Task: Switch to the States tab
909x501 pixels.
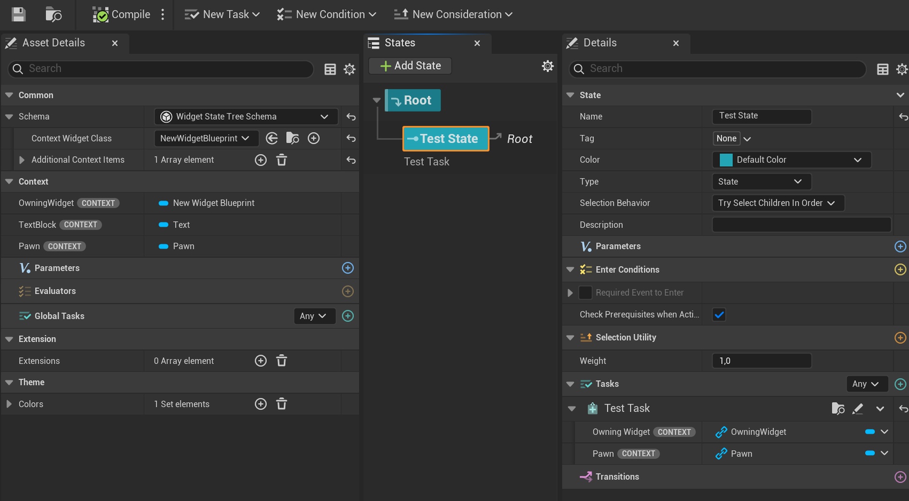Action: 400,43
